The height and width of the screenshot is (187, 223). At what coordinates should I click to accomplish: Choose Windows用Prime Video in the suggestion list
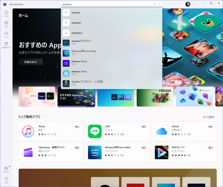click(x=111, y=53)
